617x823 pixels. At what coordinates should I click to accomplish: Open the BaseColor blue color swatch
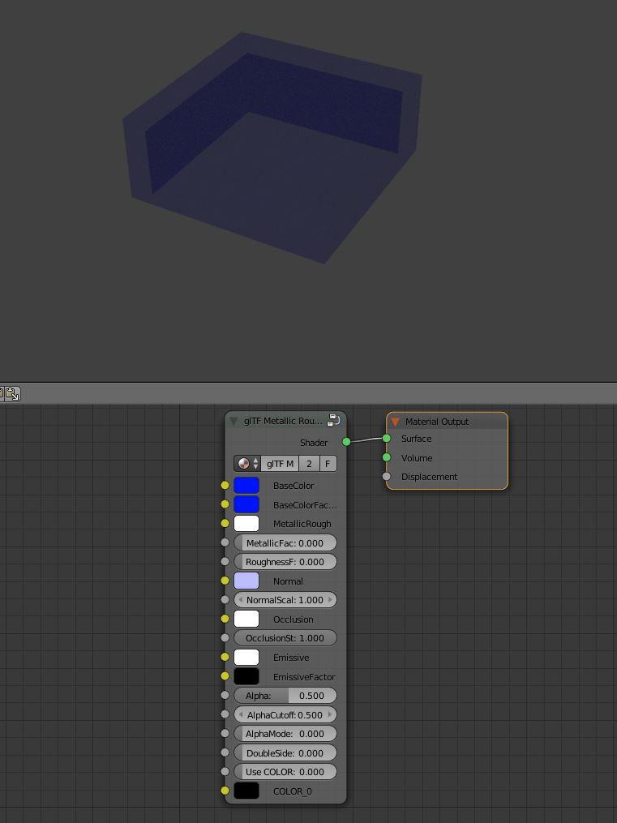click(x=246, y=486)
